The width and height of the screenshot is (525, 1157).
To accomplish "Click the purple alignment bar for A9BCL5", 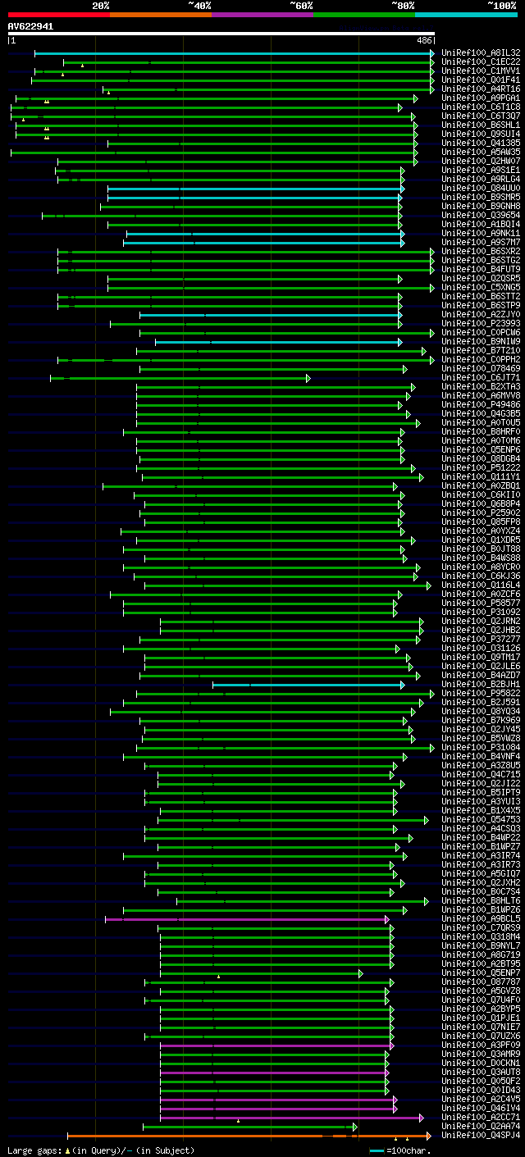I will (247, 919).
